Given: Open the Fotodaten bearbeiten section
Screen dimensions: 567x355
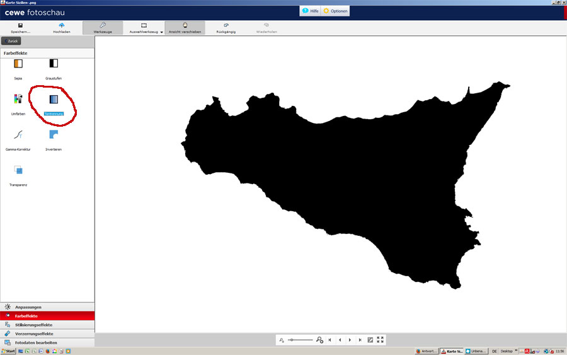Looking at the screenshot, I should (47, 342).
